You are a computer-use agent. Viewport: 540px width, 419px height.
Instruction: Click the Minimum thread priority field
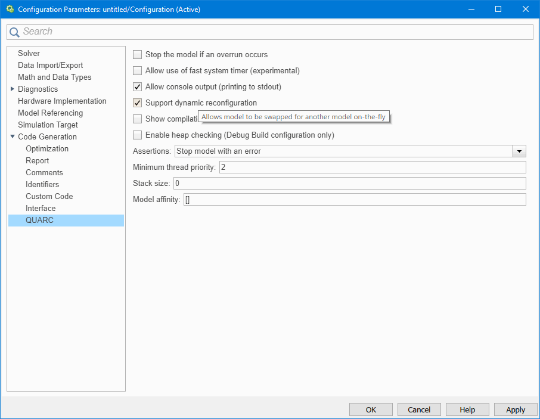tap(372, 167)
